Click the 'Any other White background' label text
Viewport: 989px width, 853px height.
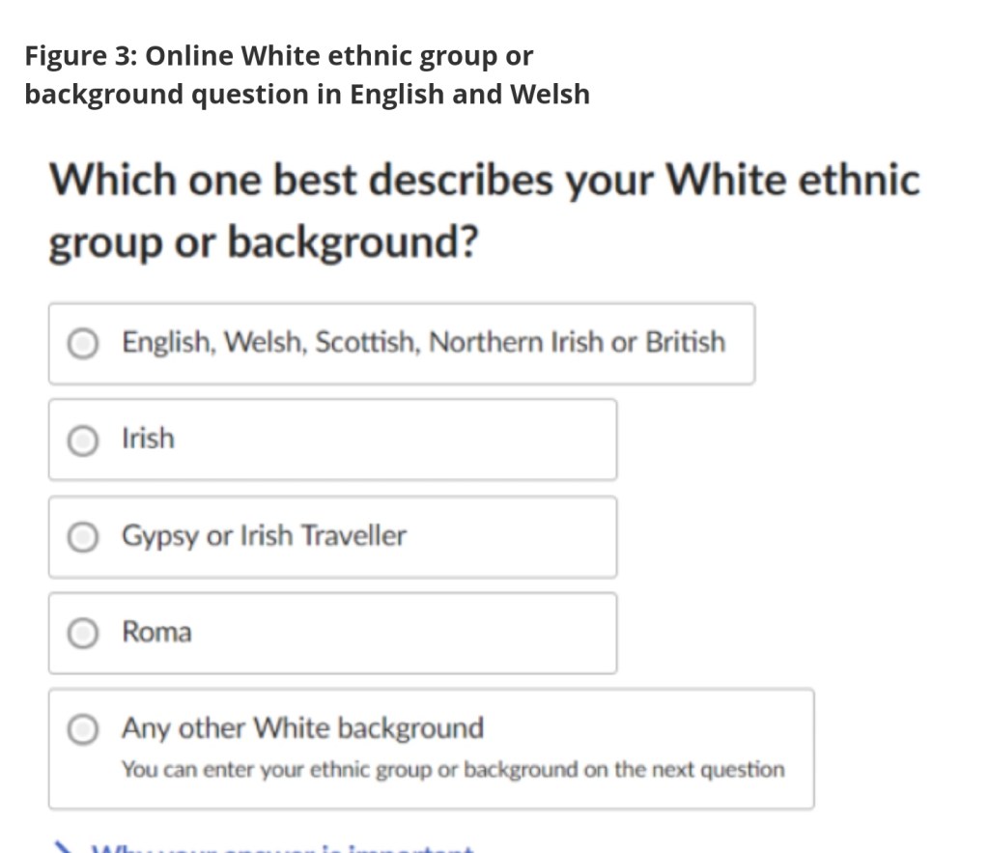pyautogui.click(x=302, y=728)
